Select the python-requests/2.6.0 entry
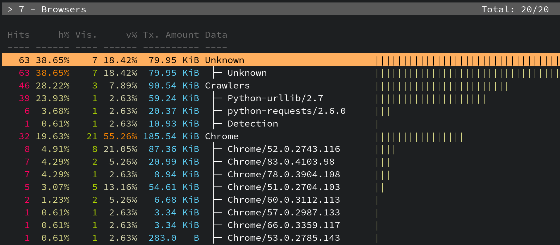560x245 pixels. (x=286, y=111)
